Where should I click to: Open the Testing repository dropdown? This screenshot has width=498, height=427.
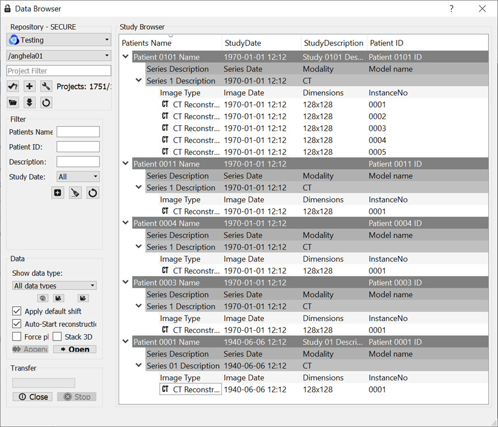59,40
